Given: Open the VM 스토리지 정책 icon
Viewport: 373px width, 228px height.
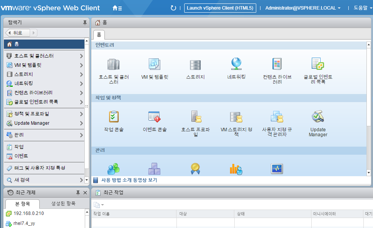Looking at the screenshot, I should click(x=236, y=117).
